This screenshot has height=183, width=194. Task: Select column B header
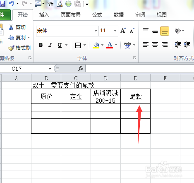46,78
